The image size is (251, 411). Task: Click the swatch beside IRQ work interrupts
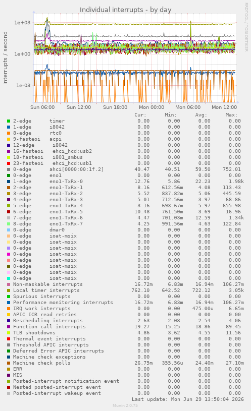point(9,309)
